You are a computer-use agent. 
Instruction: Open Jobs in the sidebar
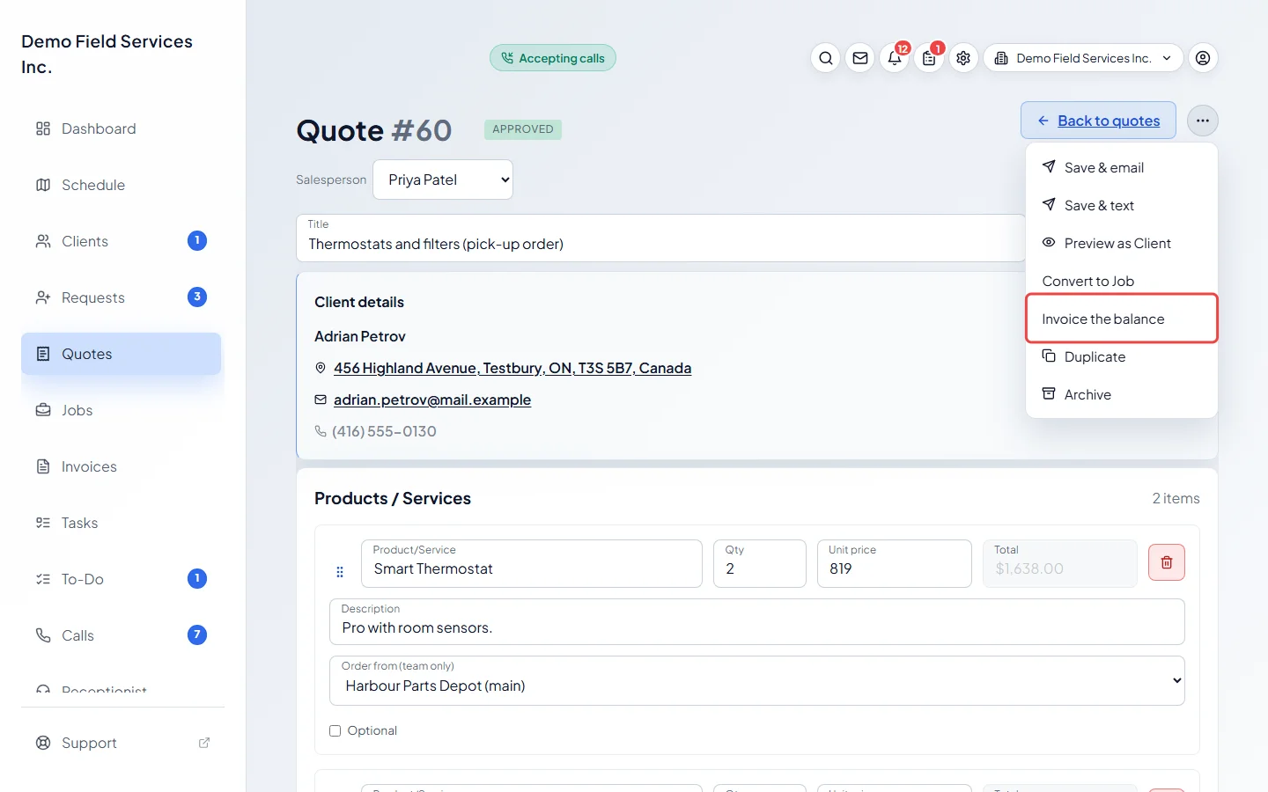tap(122, 410)
